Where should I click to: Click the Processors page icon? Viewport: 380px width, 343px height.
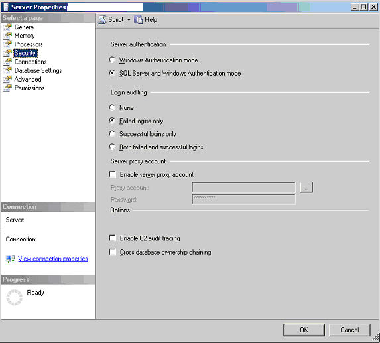[x=7, y=44]
